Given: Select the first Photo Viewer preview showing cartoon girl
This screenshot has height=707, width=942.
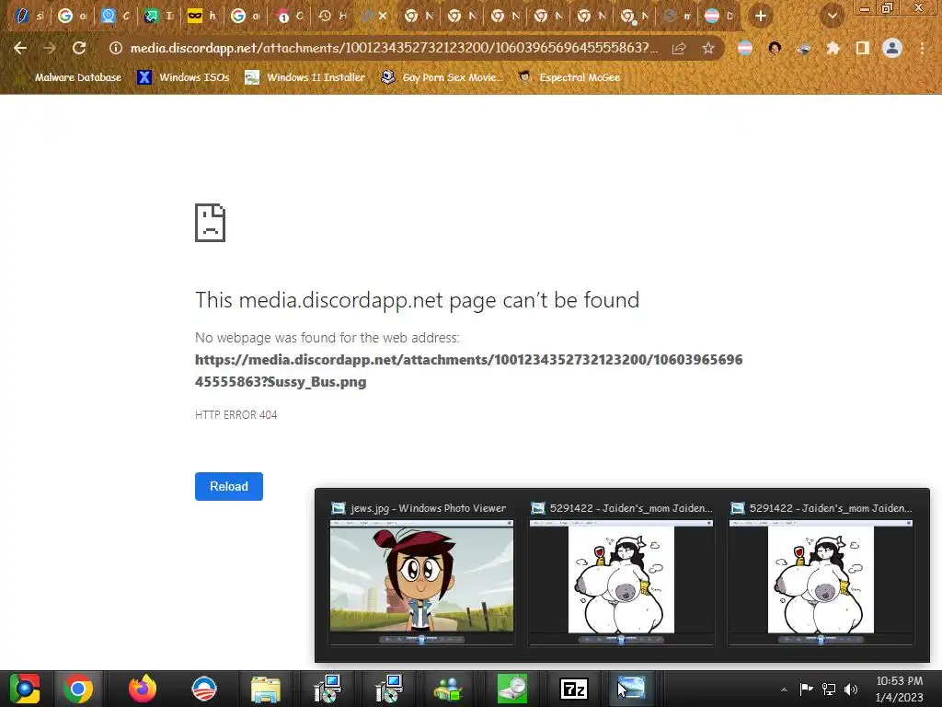Looking at the screenshot, I should (x=421, y=574).
